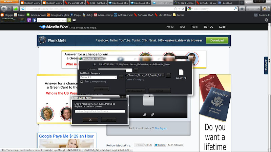
Task: Expand the Category dropdown
Action: 131,70
